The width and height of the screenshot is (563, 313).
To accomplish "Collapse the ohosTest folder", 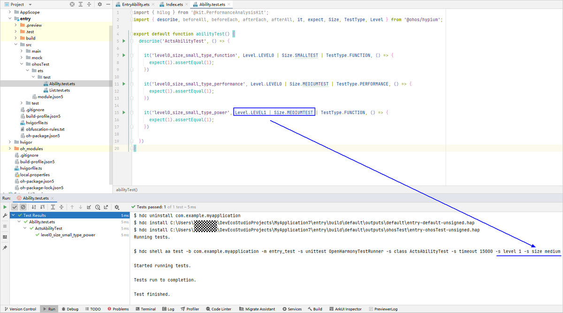I will point(22,64).
